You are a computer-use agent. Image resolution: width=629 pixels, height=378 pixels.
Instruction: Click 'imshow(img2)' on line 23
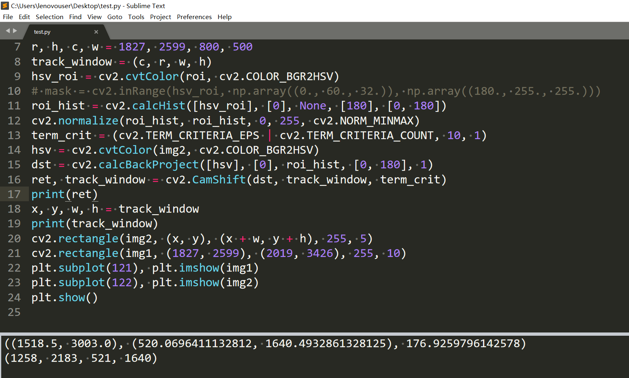pyautogui.click(x=219, y=282)
